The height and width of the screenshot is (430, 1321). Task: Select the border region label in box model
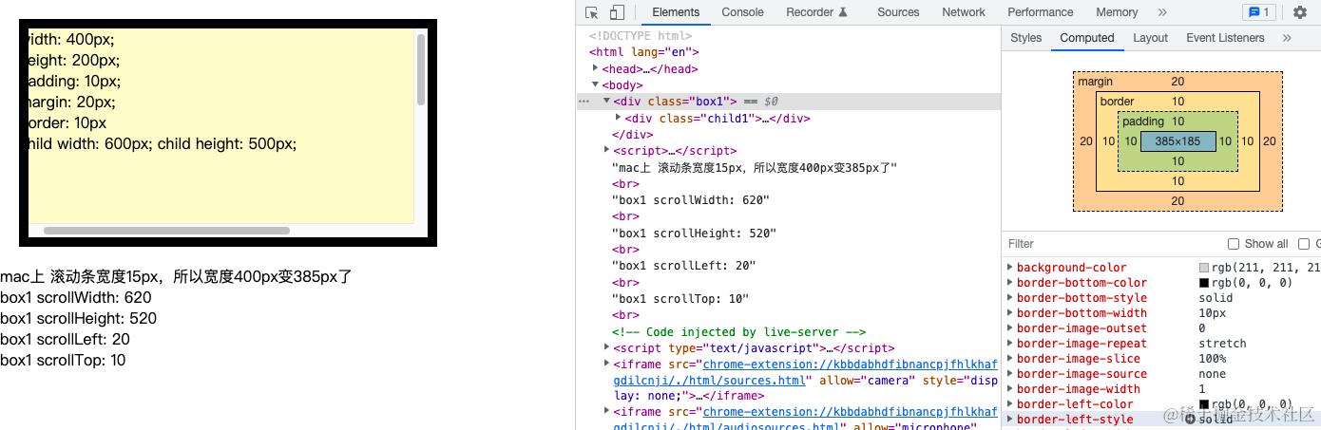coord(1118,102)
